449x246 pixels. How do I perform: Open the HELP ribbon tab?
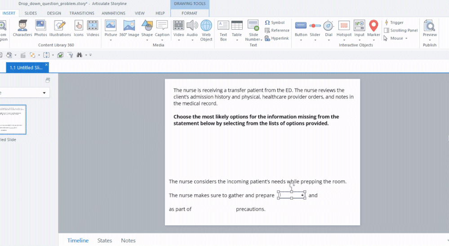pyautogui.click(x=160, y=13)
